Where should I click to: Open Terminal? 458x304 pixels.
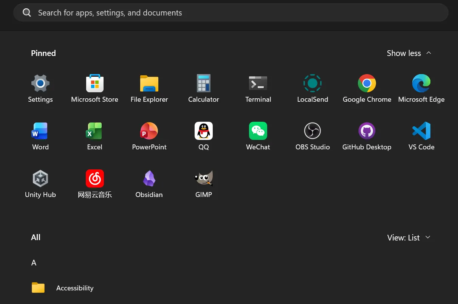click(x=258, y=88)
